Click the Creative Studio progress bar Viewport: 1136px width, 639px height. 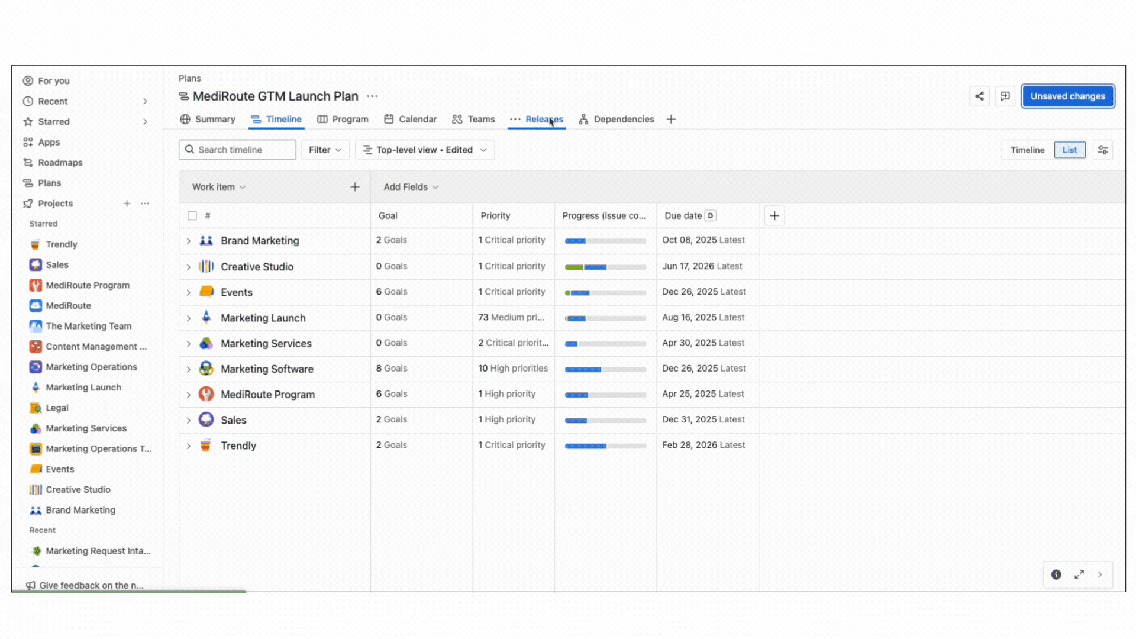coord(605,267)
